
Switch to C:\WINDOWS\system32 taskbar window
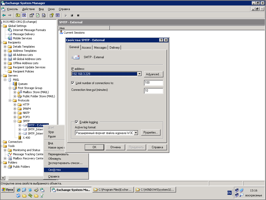(155, 190)
